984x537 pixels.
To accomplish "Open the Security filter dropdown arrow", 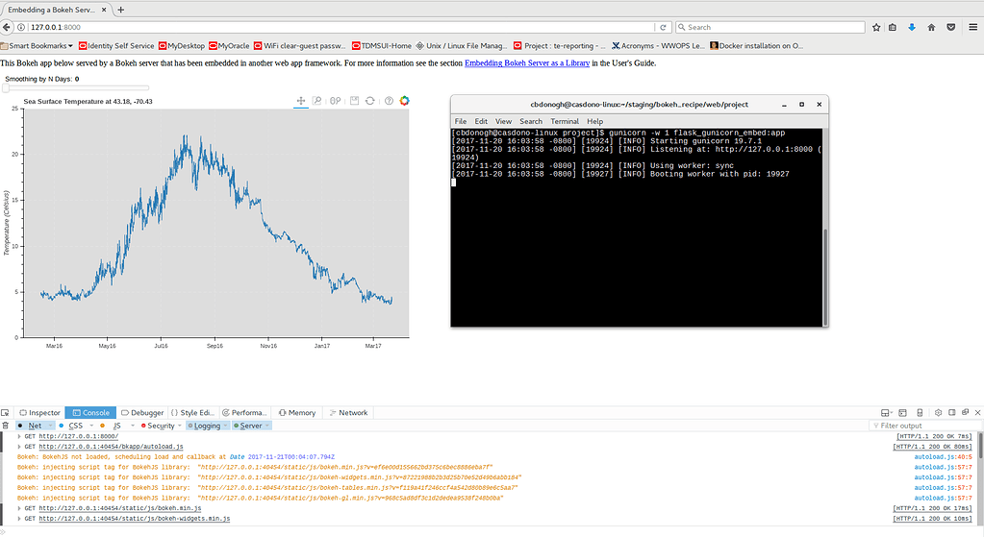I will (180, 426).
